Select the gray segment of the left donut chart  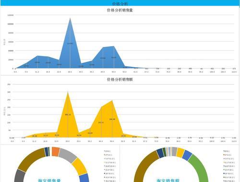(x=68, y=155)
